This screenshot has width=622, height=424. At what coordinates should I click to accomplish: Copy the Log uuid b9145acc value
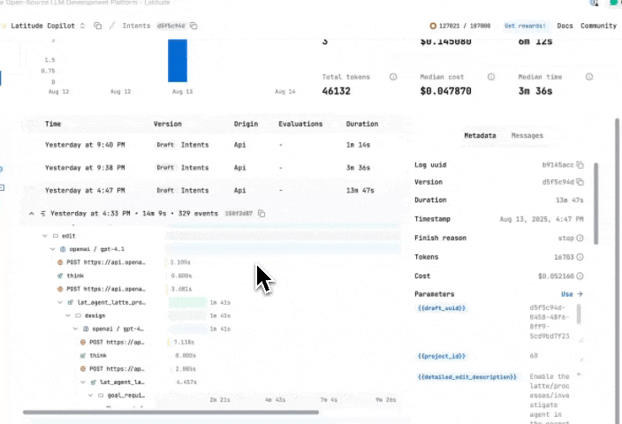pyautogui.click(x=580, y=165)
